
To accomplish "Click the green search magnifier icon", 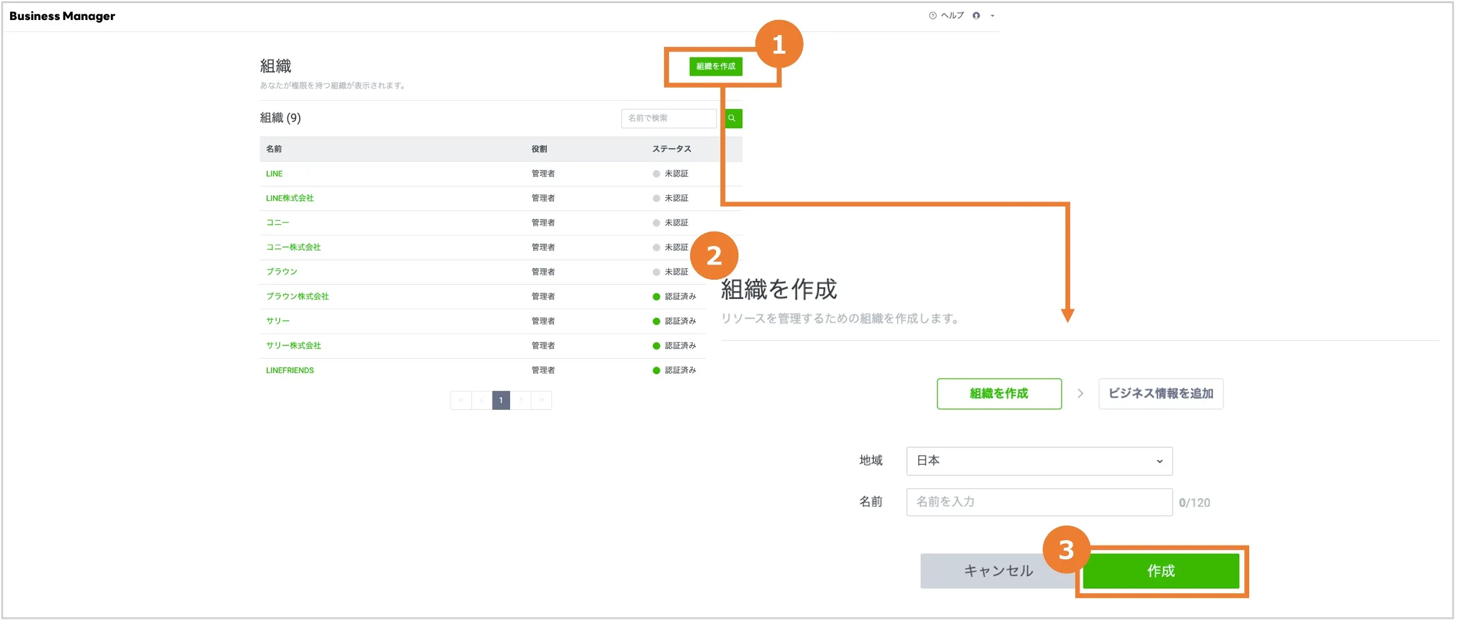I will click(733, 118).
